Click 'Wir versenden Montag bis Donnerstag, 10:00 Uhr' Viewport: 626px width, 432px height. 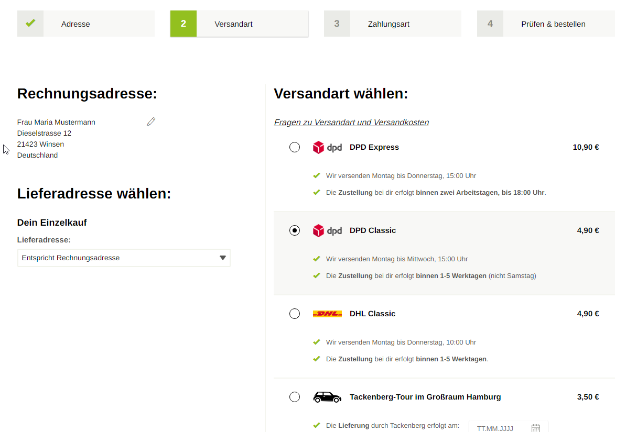click(x=401, y=342)
